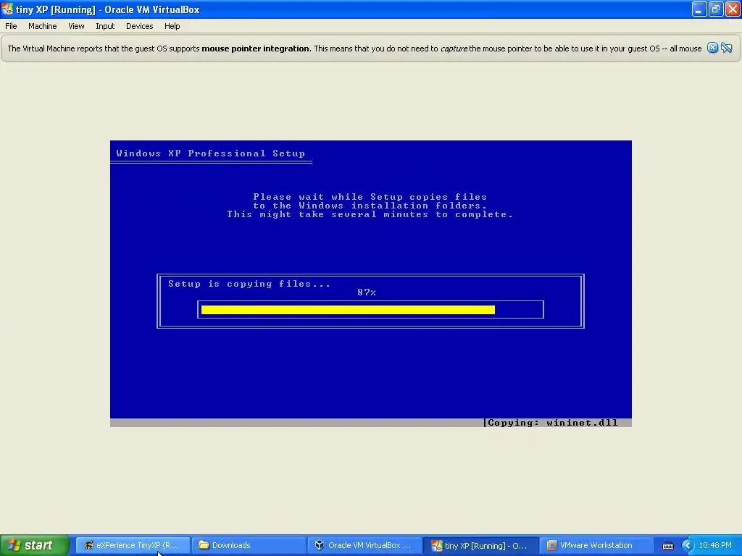Click the 'mouse pointer integration' bold text

pyautogui.click(x=256, y=49)
